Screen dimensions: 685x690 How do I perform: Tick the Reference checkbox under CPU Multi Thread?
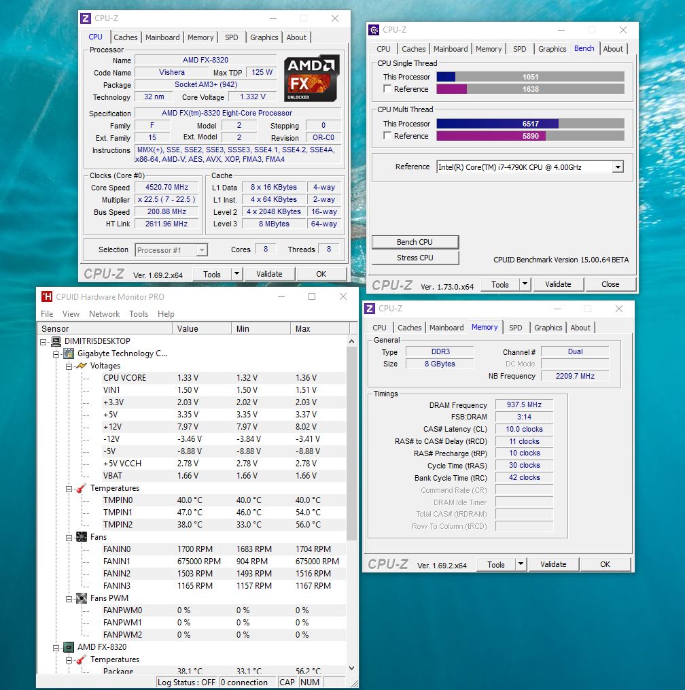pos(387,135)
